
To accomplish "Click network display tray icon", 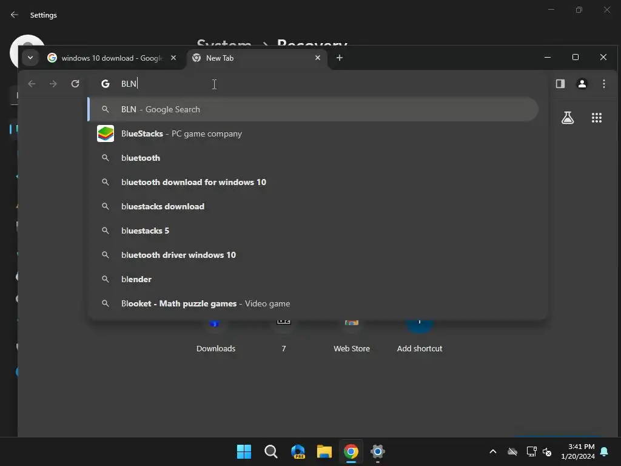I will coord(531,451).
